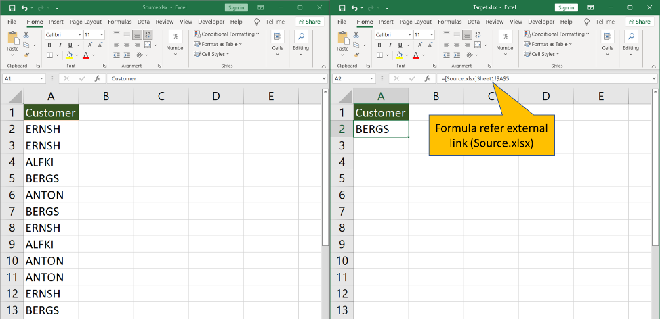Toggle Underline in Target.xlsx Font group
The width and height of the screenshot is (660, 319).
pos(400,45)
